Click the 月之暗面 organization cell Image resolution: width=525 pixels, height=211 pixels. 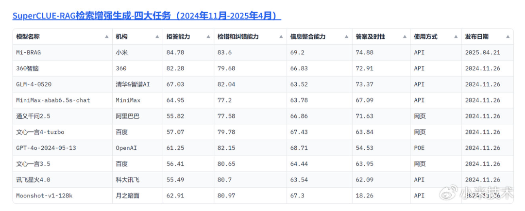click(x=137, y=195)
